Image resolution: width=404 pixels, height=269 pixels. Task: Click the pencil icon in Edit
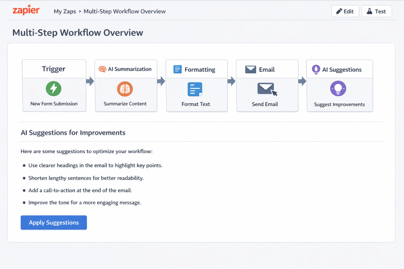point(339,11)
